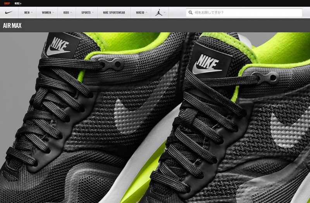The width and height of the screenshot is (310, 203).
Task: Expand the KIDS dropdown arrow
Action: (71, 12)
